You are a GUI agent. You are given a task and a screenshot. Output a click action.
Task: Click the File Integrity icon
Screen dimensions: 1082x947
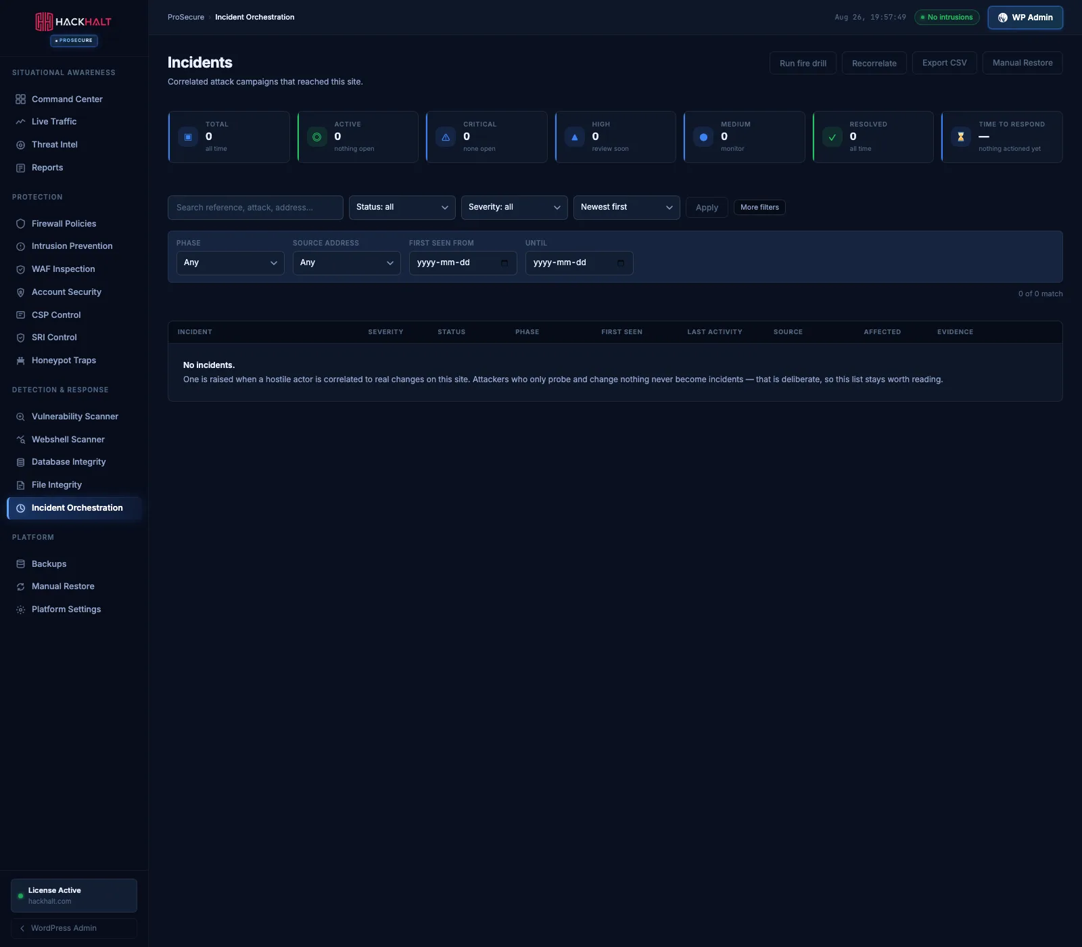20,485
